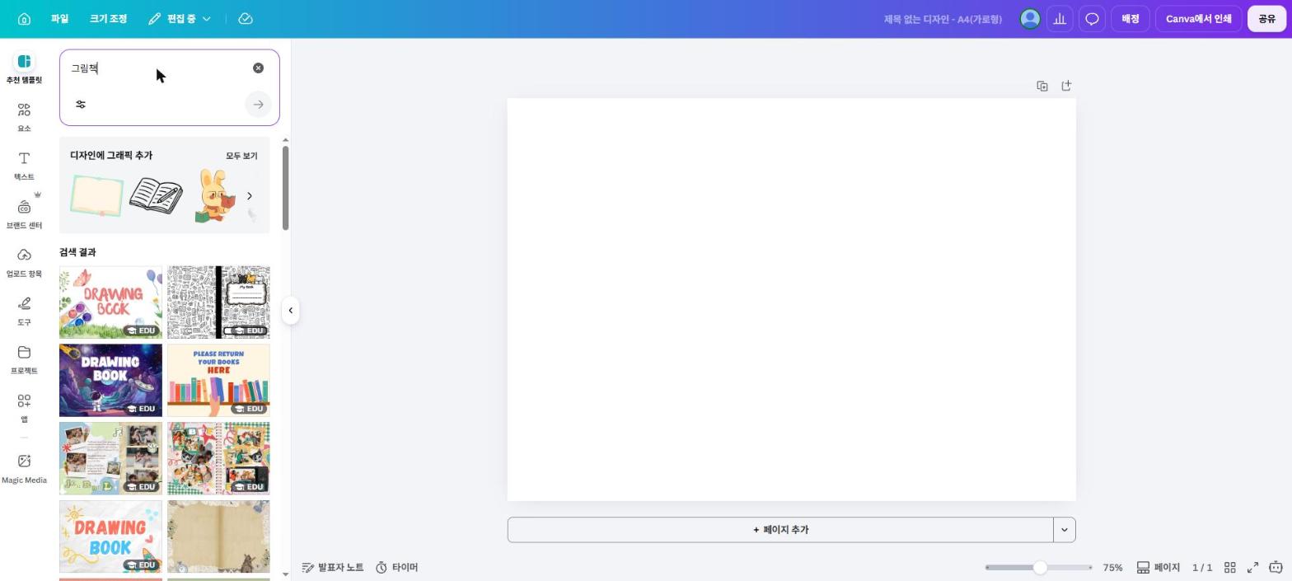Select space-themed Drawing Book template
Screen dimensions: 1292x581
point(110,381)
